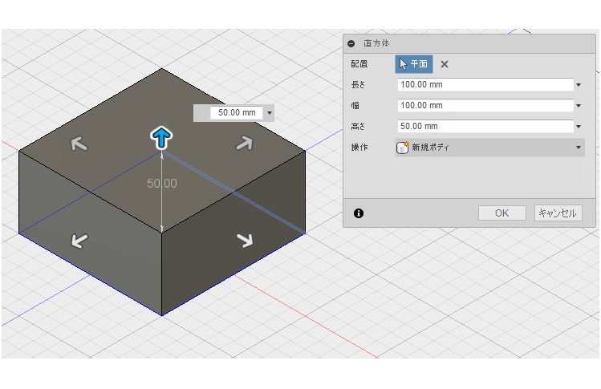Click the upper-right pointing manipulator arrow on box top

coord(245,144)
